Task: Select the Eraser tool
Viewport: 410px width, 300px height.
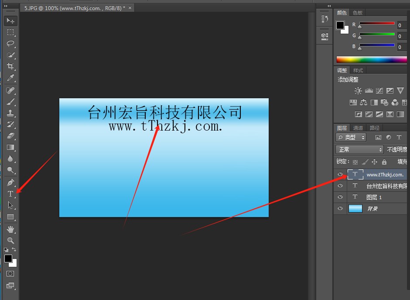Action: click(10, 136)
